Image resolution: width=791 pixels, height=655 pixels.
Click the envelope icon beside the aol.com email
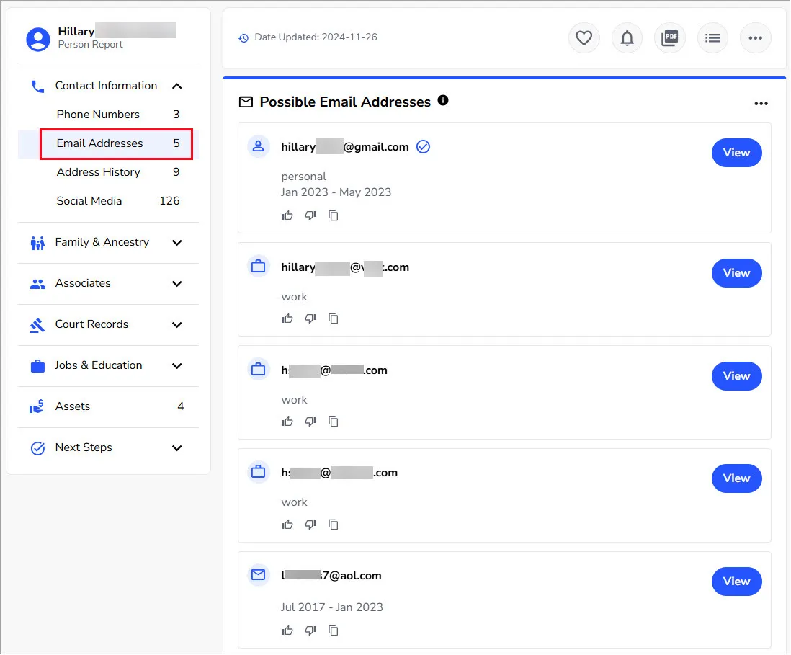click(258, 575)
